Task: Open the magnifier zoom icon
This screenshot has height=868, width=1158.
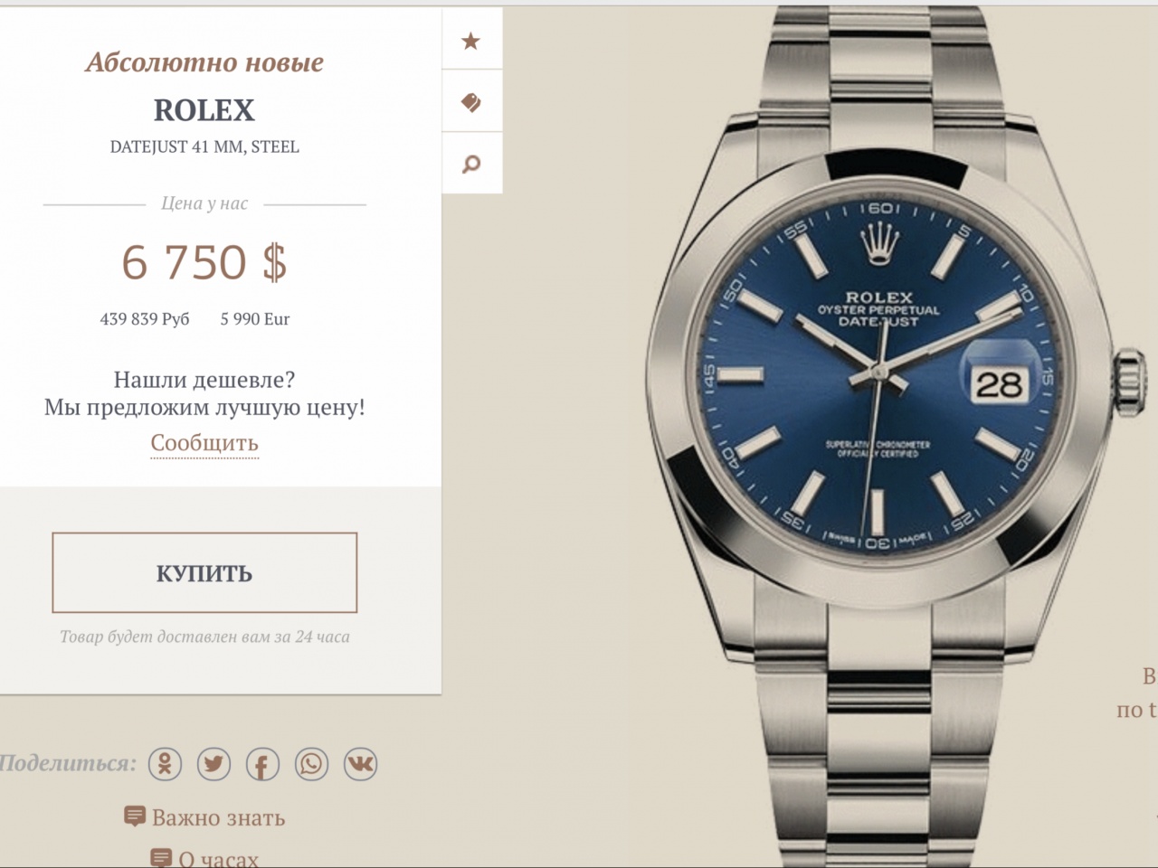Action: click(471, 164)
